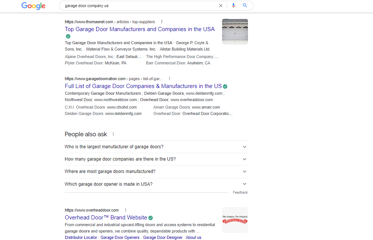Expand 'How many garage door companies are there in the US?'
The width and height of the screenshot is (373, 240).
pos(156,159)
